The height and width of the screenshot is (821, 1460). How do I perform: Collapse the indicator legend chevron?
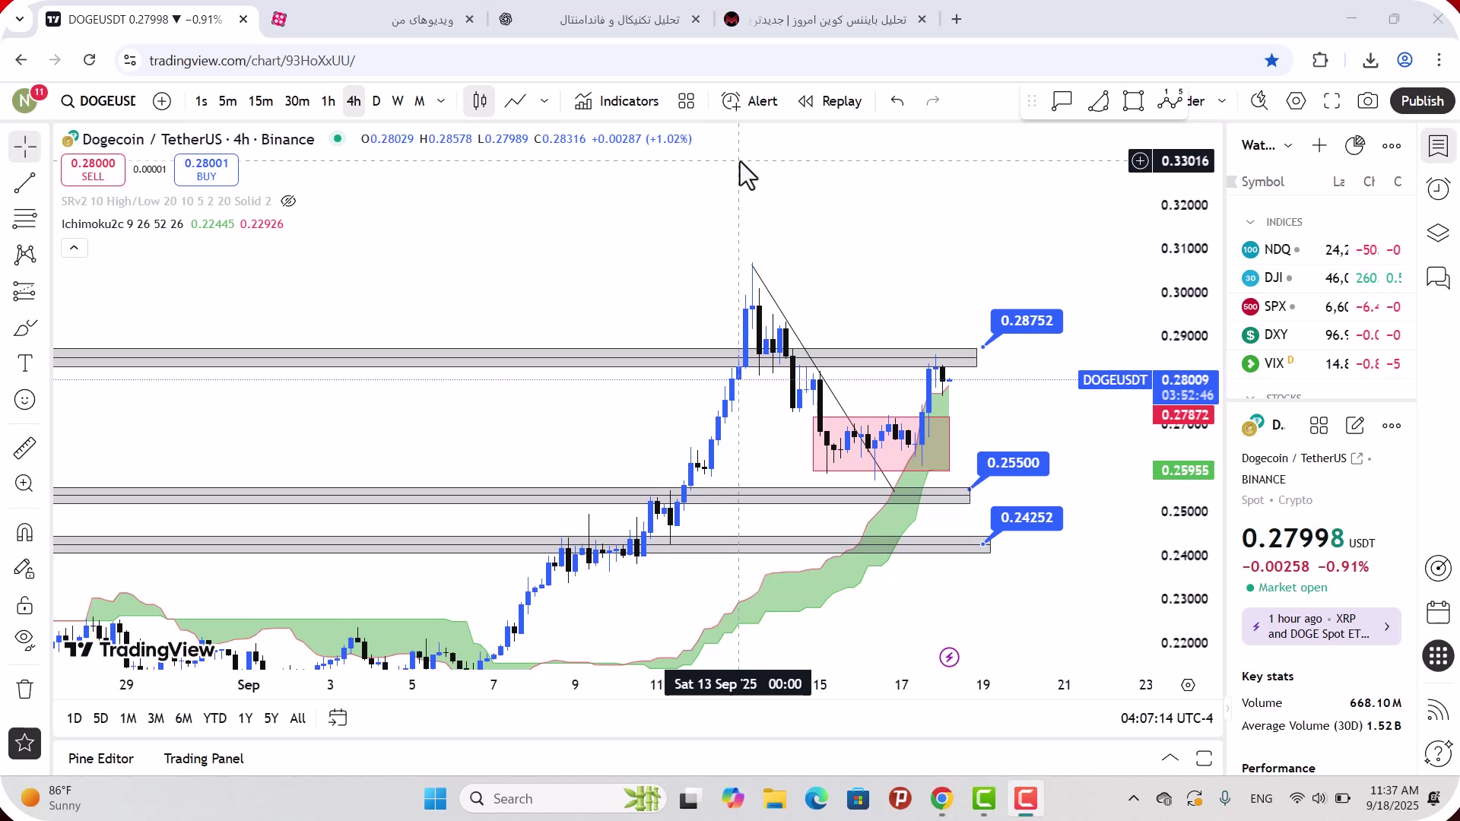(75, 248)
